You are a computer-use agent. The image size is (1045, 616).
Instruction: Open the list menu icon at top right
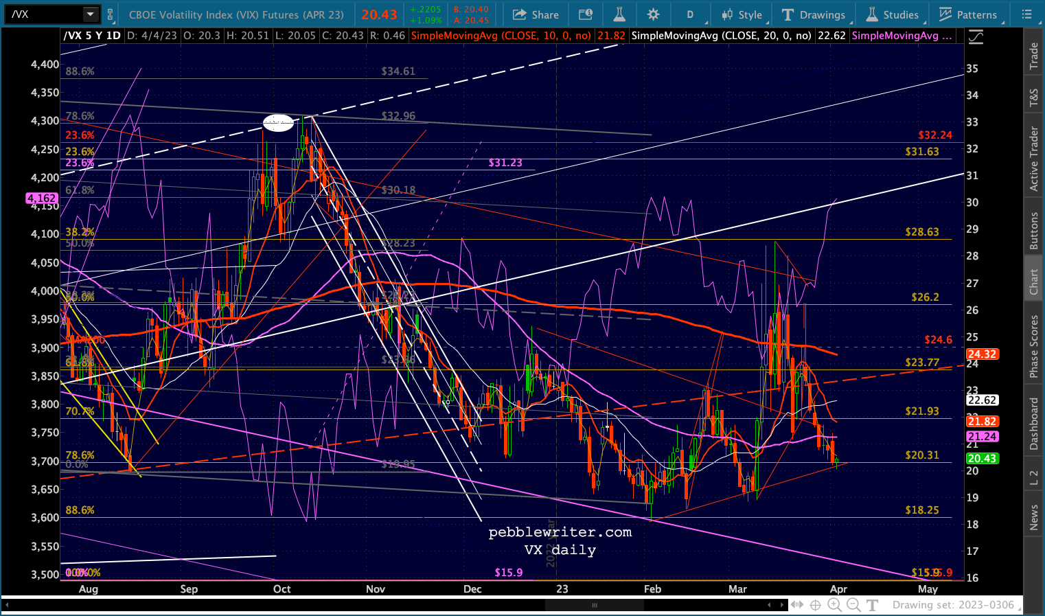pyautogui.click(x=1026, y=14)
